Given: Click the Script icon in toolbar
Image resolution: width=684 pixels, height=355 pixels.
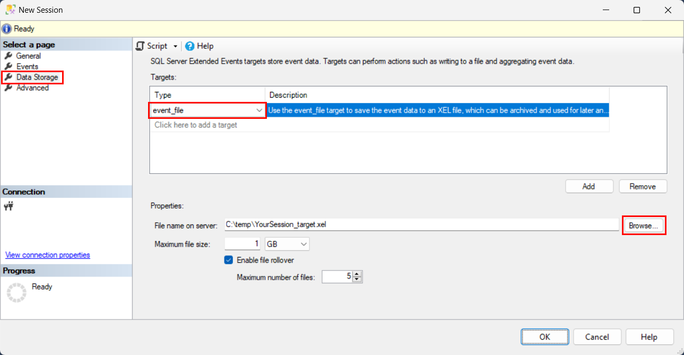Looking at the screenshot, I should [x=141, y=46].
